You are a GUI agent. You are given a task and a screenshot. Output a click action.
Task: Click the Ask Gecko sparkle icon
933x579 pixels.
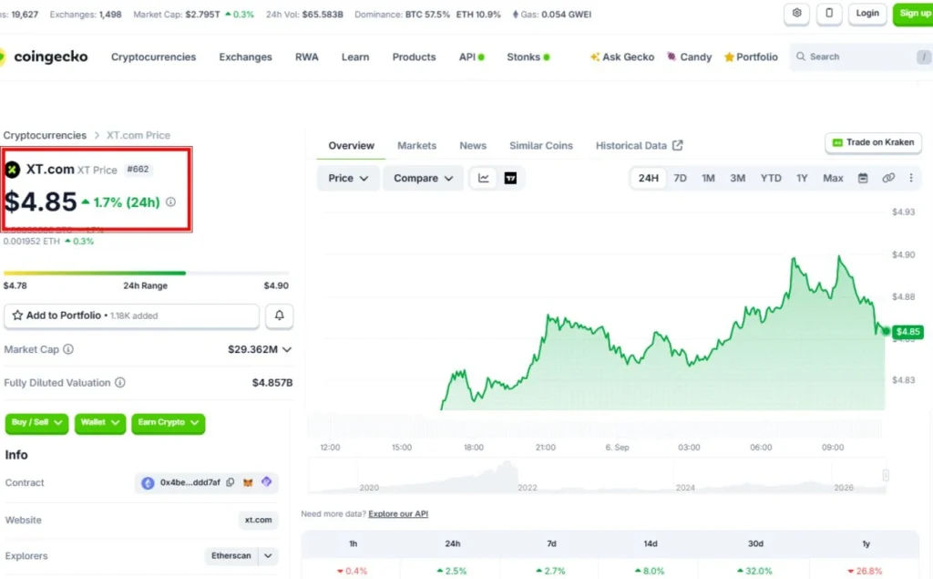point(594,57)
